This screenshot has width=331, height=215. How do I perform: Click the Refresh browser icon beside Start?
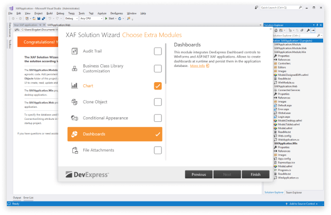coord(120,18)
